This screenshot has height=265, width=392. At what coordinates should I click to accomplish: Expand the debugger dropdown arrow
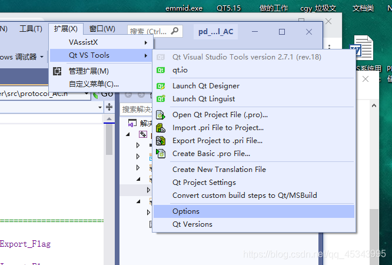pos(42,57)
